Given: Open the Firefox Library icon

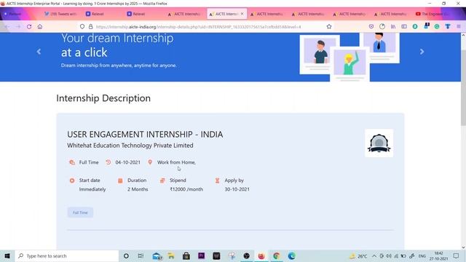Looking at the screenshot, I should click(393, 27).
